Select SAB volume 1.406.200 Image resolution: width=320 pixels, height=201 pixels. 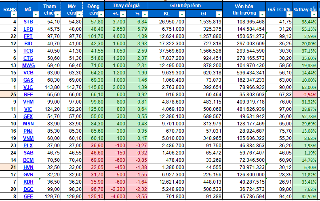pyautogui.click(x=167, y=153)
